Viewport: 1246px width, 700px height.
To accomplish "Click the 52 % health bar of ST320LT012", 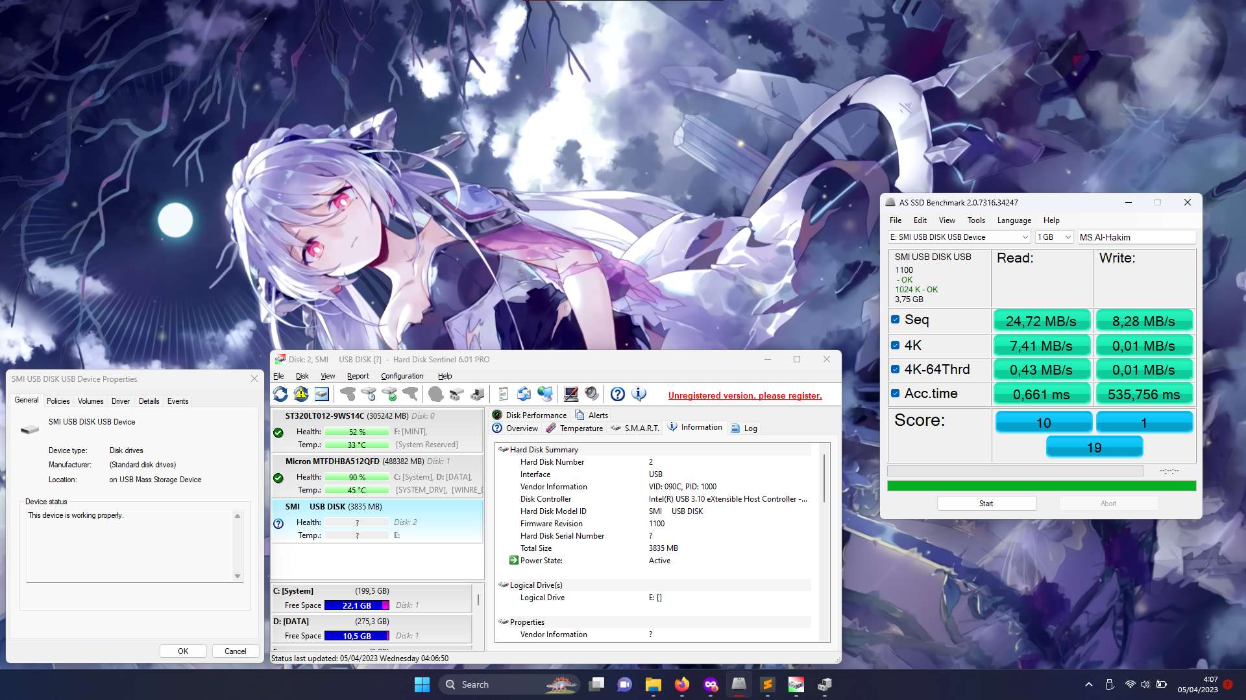I will pos(357,432).
